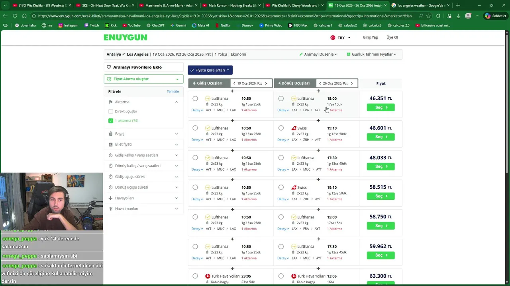Click the browser home icon
Viewport: 510px width, 286px height.
(24, 16)
